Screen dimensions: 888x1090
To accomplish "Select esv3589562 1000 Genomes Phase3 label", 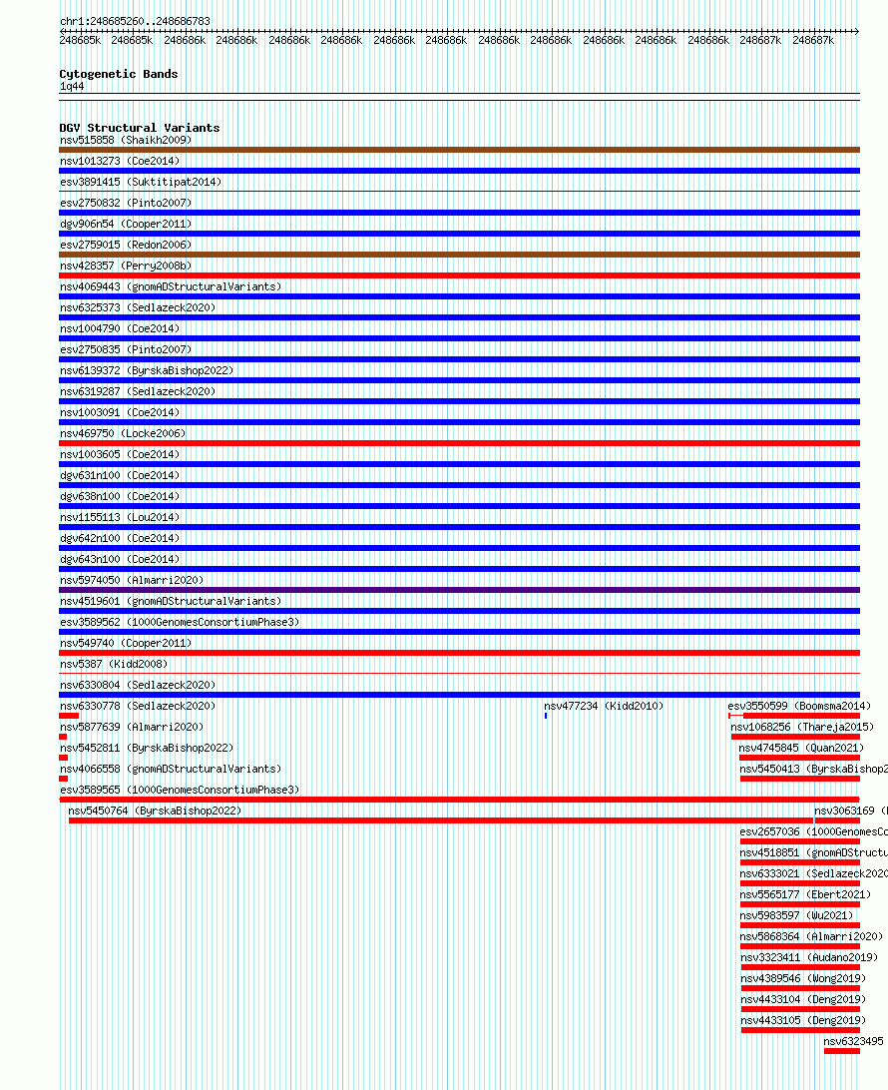I will point(180,622).
